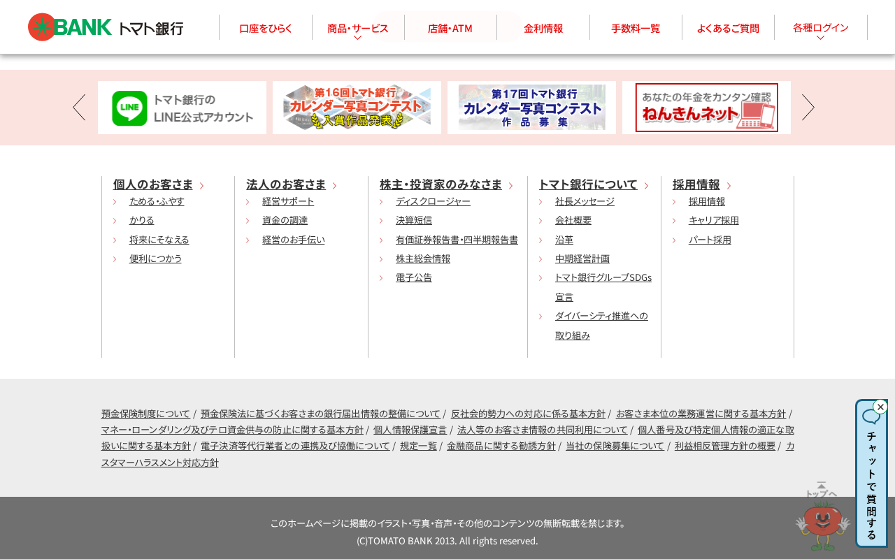Open 口座をひらく from navigation bar

(x=266, y=29)
